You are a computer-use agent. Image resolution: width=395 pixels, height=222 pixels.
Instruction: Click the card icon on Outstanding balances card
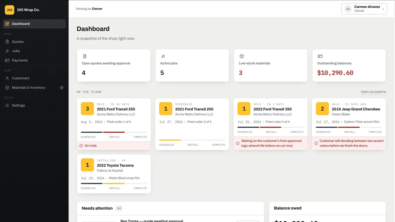point(320,56)
